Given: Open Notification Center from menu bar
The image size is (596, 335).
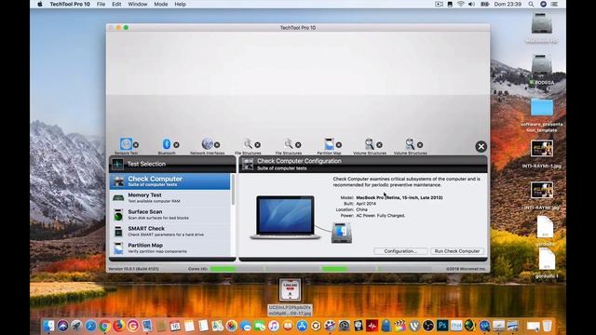Looking at the screenshot, I should pos(555,4).
